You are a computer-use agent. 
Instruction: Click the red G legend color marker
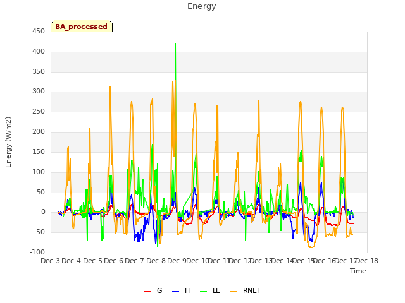click(x=147, y=292)
